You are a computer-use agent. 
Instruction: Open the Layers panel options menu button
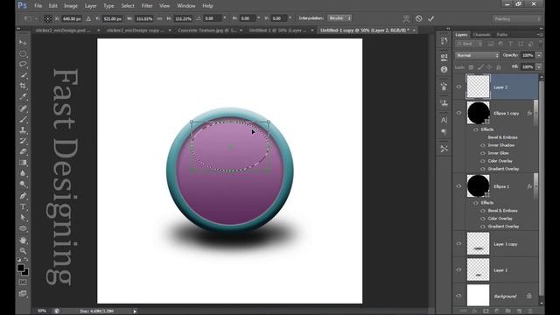click(x=540, y=35)
